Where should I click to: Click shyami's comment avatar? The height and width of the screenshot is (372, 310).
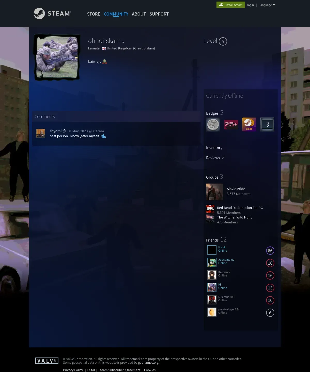pos(41,133)
